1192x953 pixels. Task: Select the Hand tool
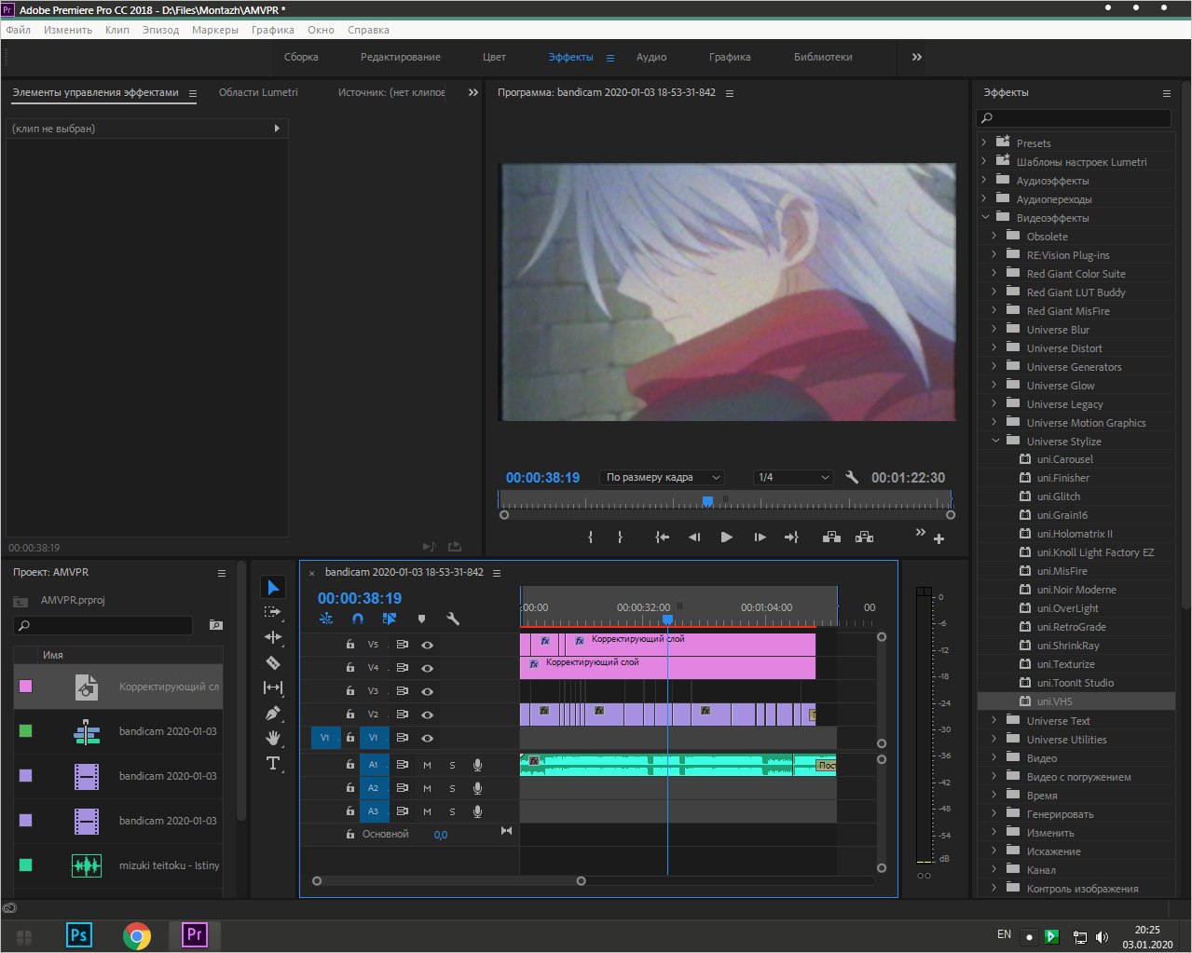click(273, 738)
